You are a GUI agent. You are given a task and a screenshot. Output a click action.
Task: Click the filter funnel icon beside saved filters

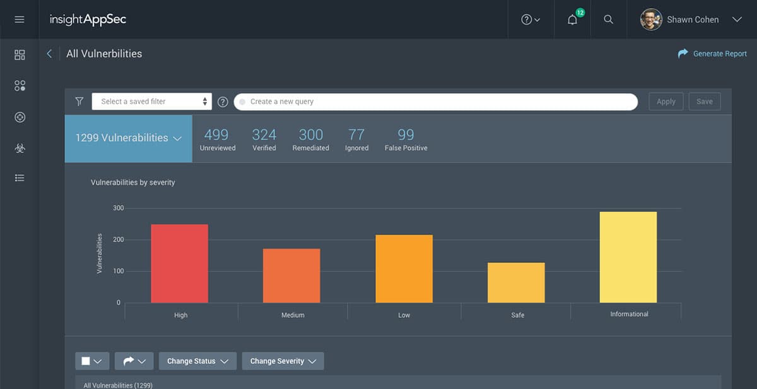79,101
